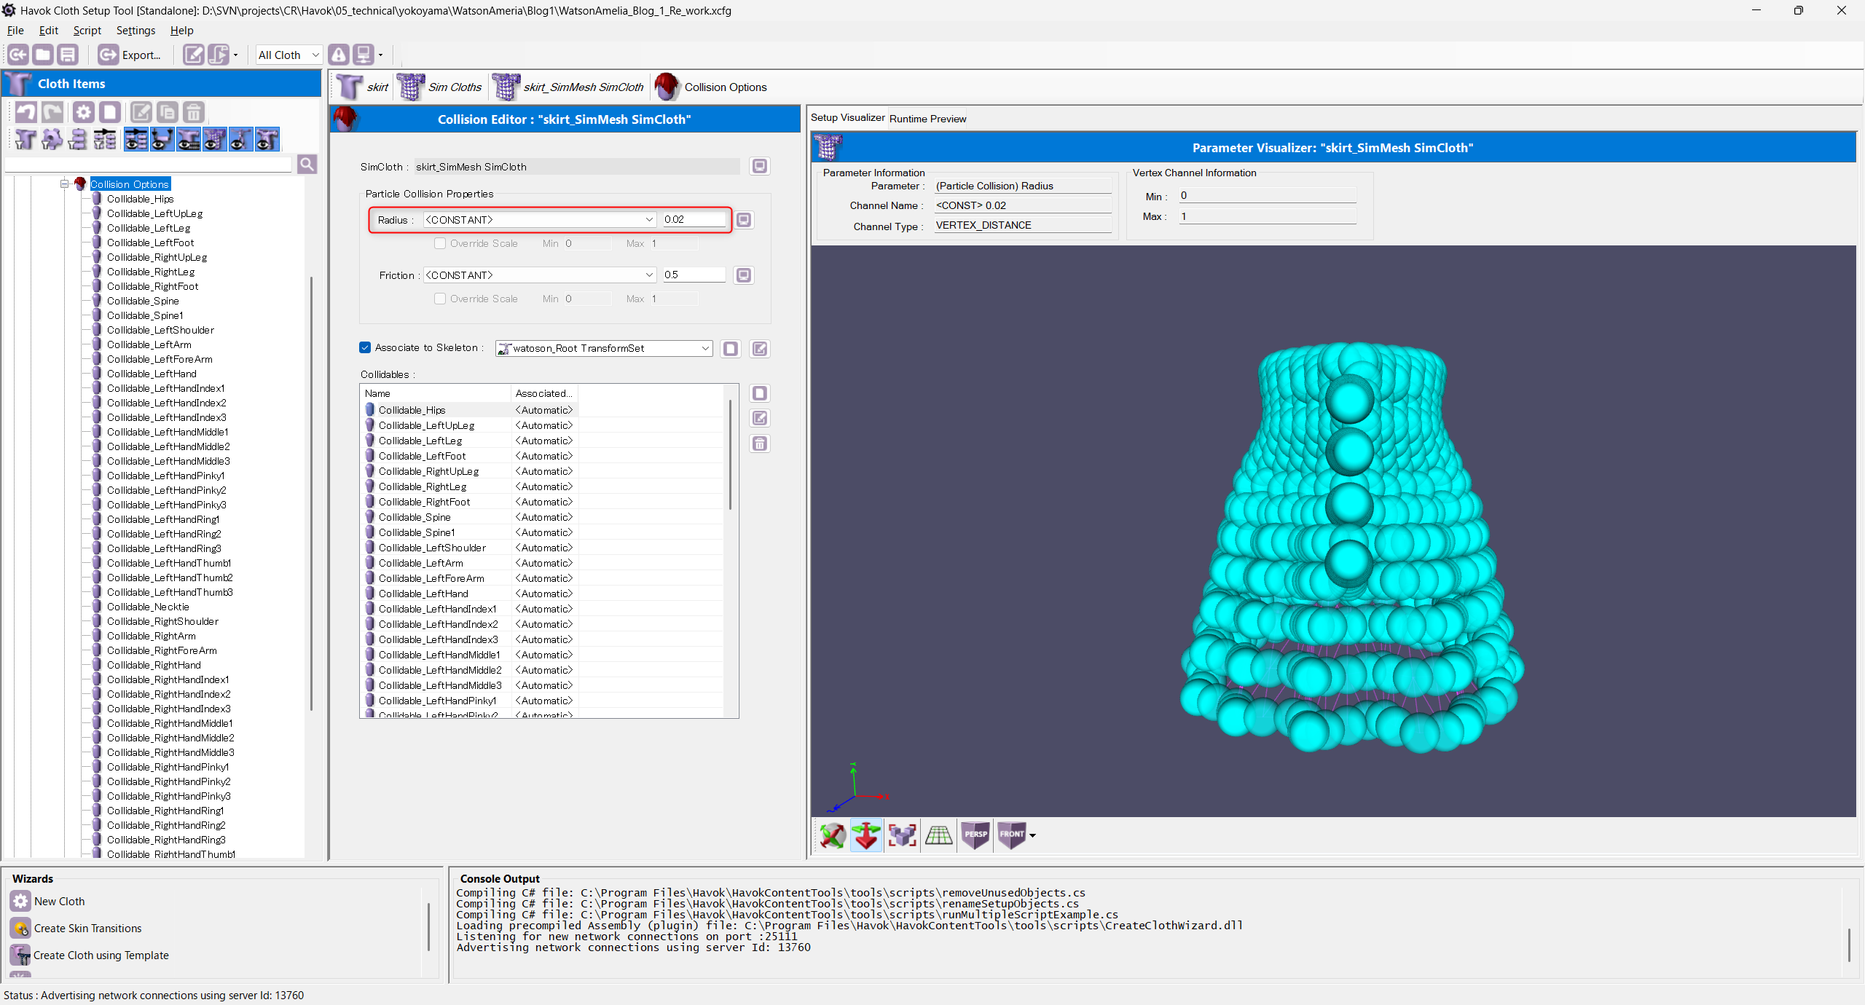Click the small icon beside the Radius value
Screen dimensions: 1865x1005
[x=743, y=220]
